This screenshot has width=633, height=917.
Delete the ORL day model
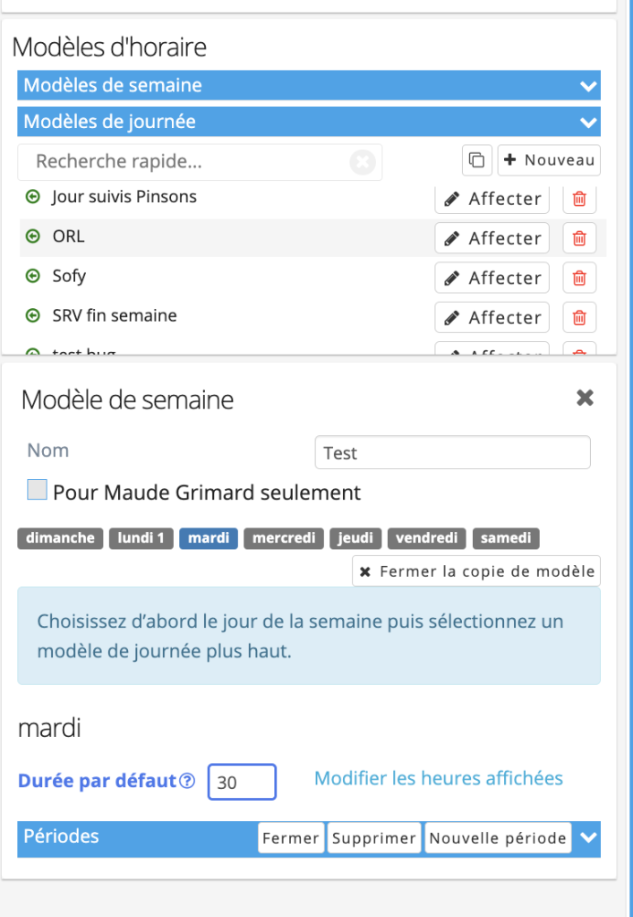coord(579,238)
